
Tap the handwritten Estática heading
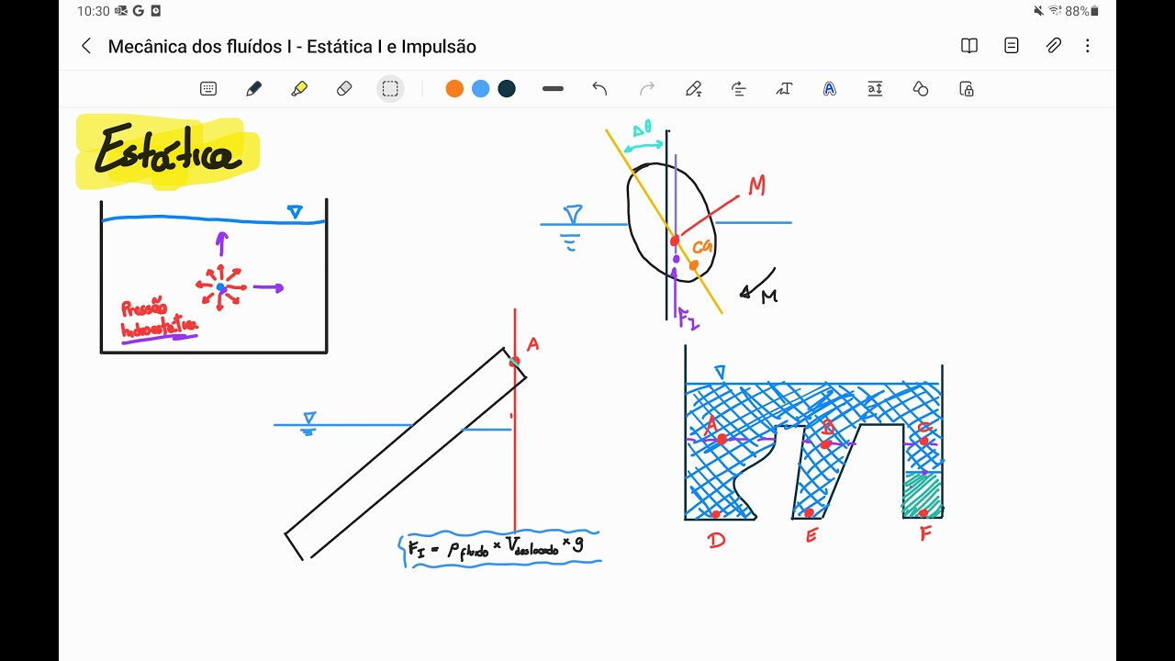167,152
